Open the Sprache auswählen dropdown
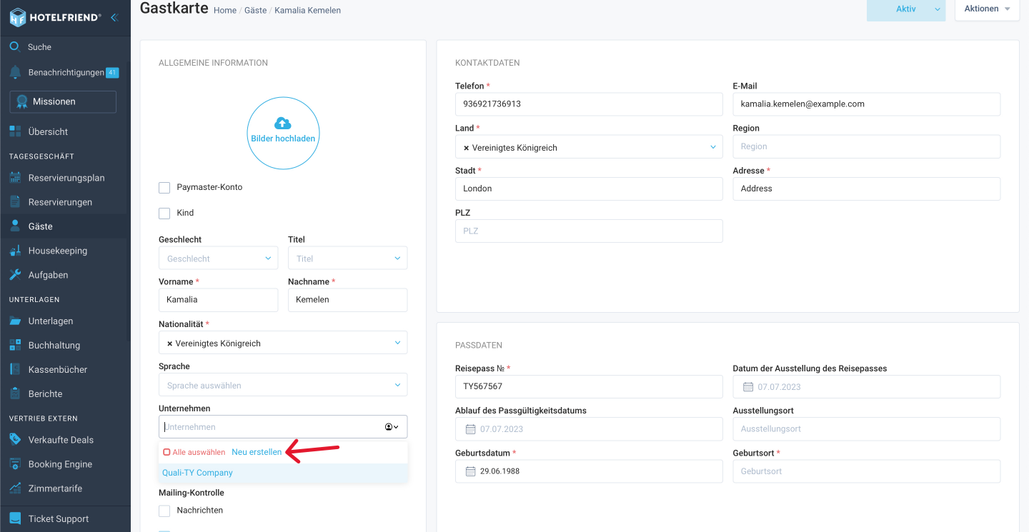The width and height of the screenshot is (1029, 532). (283, 385)
